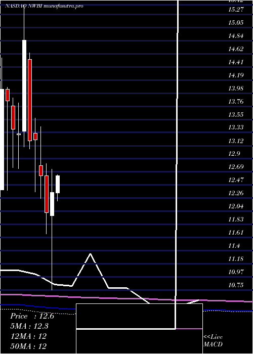Click the 12.47 price axis label
The width and height of the screenshot is (253, 354).
[x=236, y=180]
